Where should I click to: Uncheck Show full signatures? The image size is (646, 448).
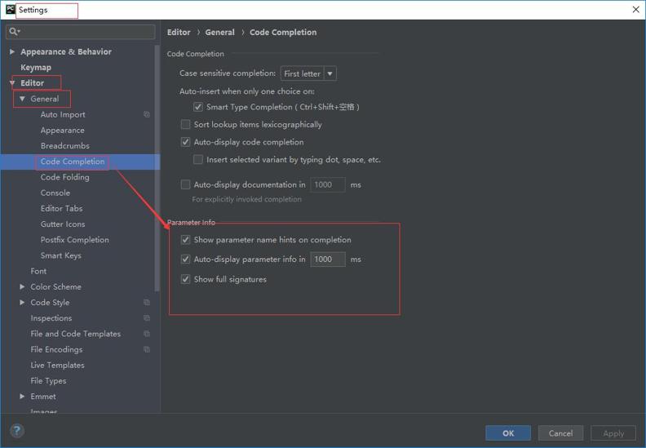[185, 279]
